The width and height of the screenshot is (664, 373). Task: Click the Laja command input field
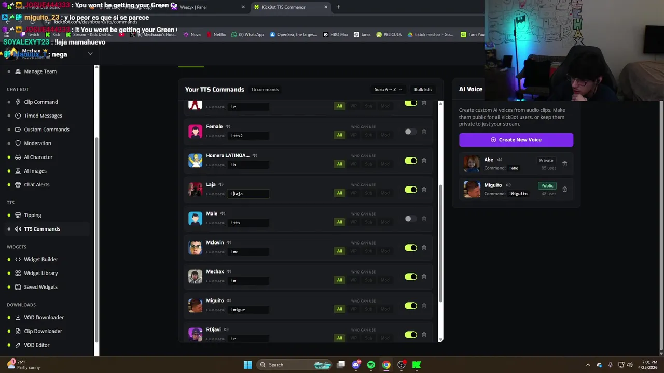click(x=248, y=194)
